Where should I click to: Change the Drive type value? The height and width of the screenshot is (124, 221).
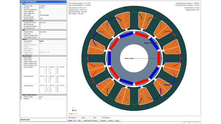point(52,8)
